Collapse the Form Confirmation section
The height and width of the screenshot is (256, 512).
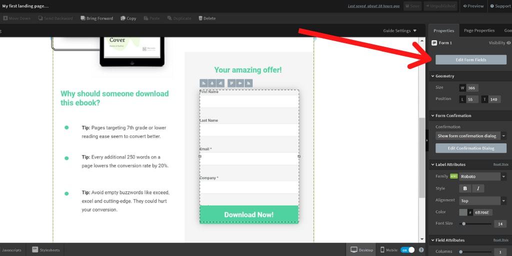coord(432,115)
